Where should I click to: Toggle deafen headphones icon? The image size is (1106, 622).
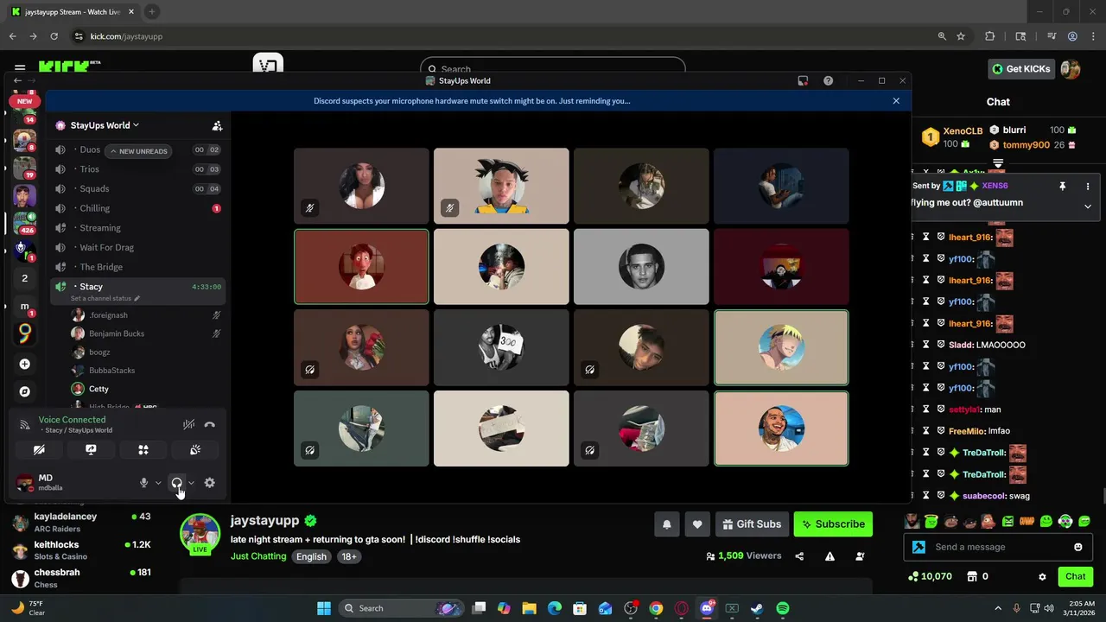(177, 483)
